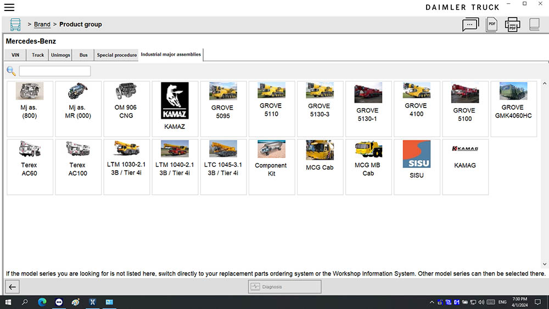
Task: Open the X-shaped taskbar application
Action: pos(92,302)
